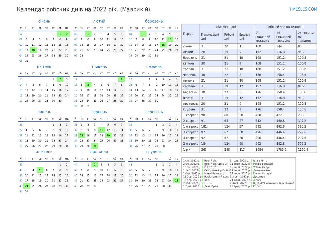Click the 'травень' heading above its calendar grid

click(99, 66)
